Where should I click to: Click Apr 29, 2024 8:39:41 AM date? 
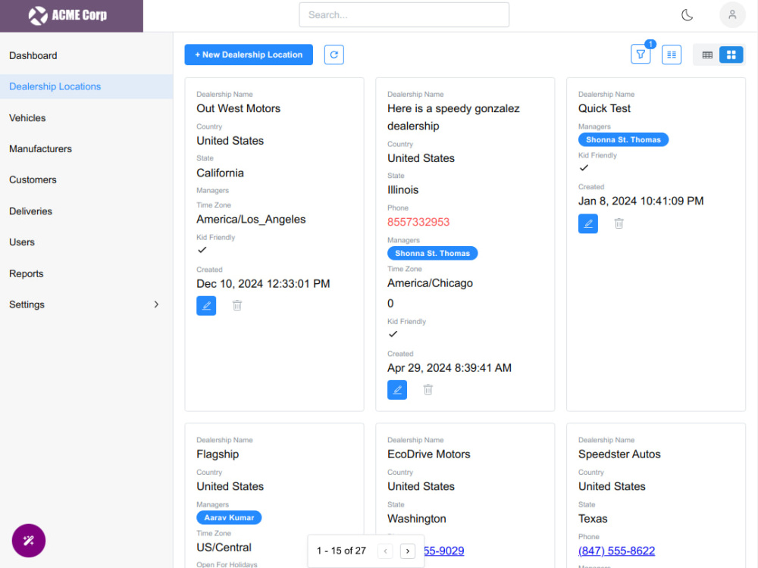[x=449, y=368]
